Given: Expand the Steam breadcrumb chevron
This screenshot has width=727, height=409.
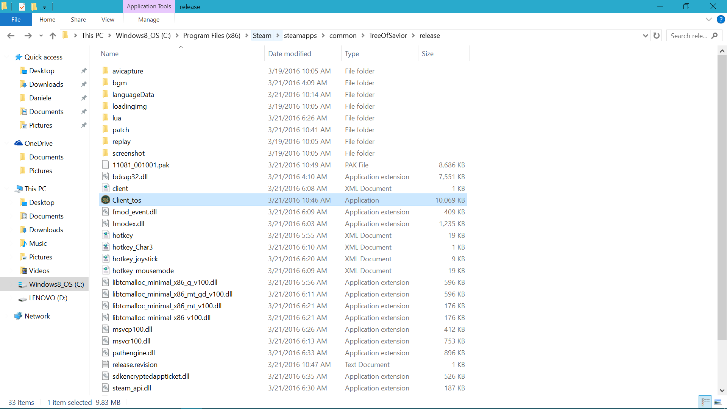Looking at the screenshot, I should (278, 35).
